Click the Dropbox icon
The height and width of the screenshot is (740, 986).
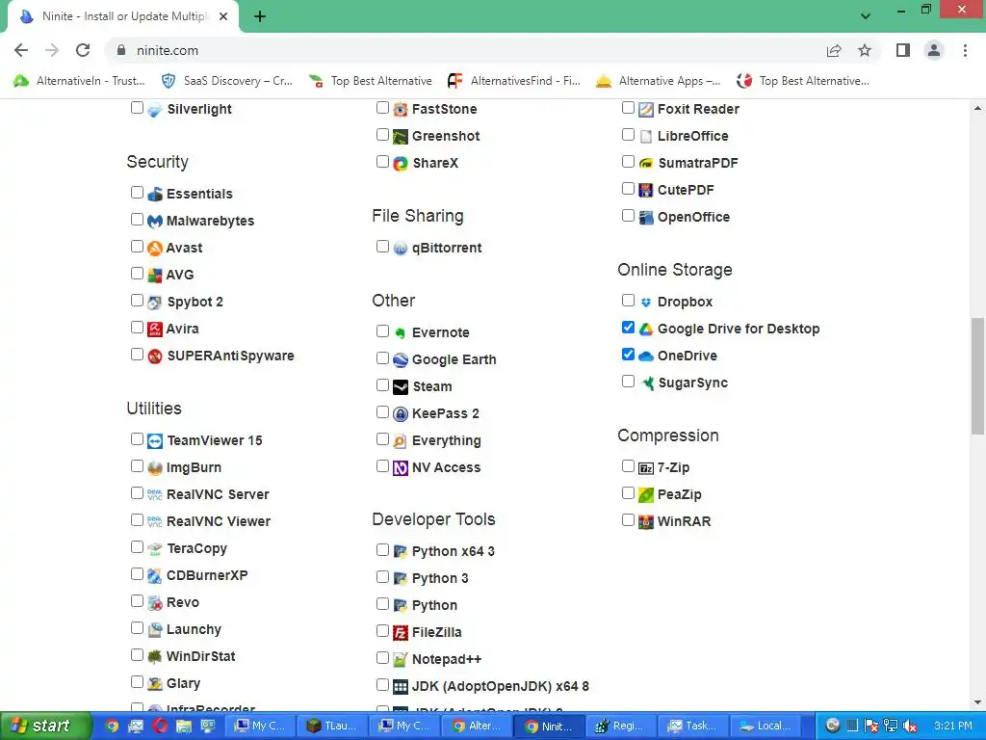646,302
